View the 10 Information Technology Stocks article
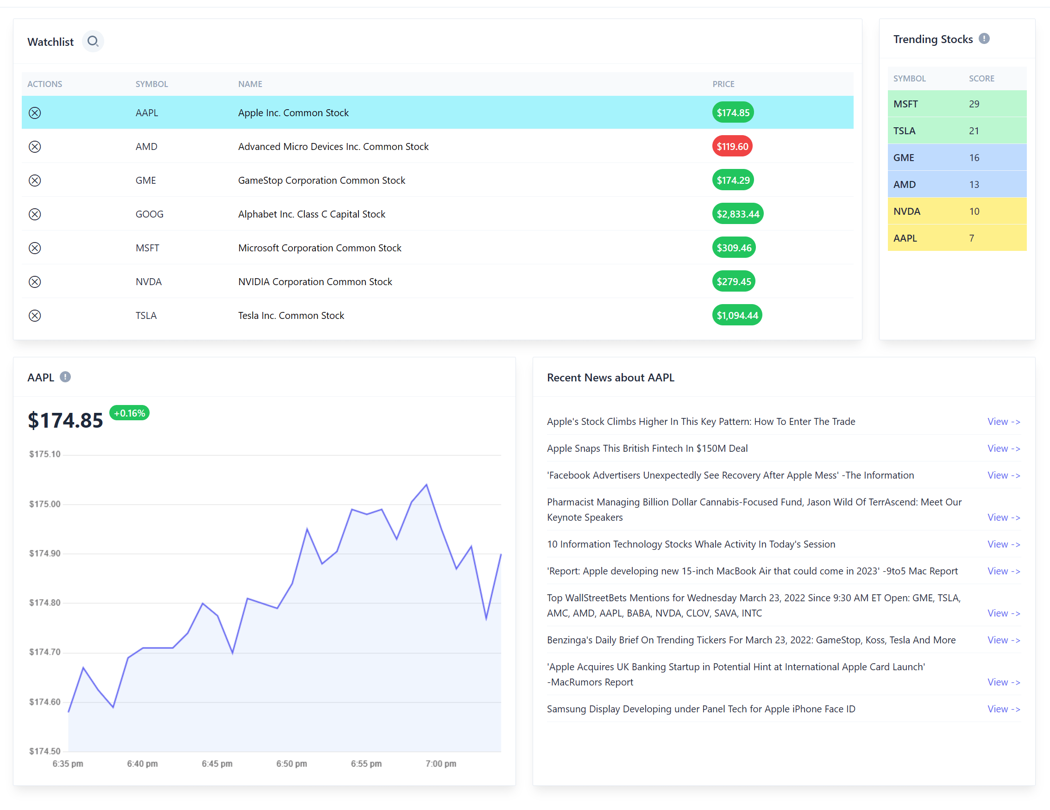The height and width of the screenshot is (810, 1050). click(x=1003, y=544)
